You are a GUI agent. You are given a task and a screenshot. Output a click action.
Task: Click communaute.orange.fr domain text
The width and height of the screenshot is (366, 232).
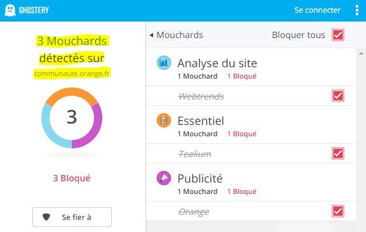coord(72,74)
